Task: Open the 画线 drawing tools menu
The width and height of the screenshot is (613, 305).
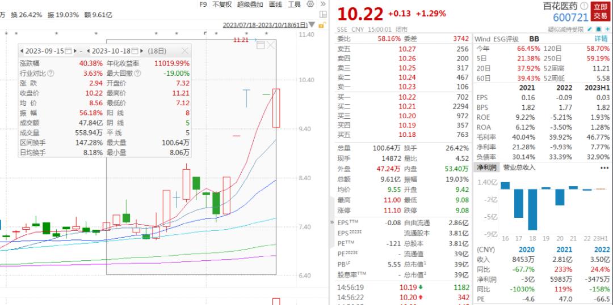Action: (275, 5)
